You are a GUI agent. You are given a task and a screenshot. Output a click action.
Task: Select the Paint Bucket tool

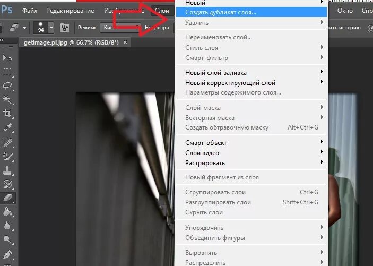coord(7,212)
